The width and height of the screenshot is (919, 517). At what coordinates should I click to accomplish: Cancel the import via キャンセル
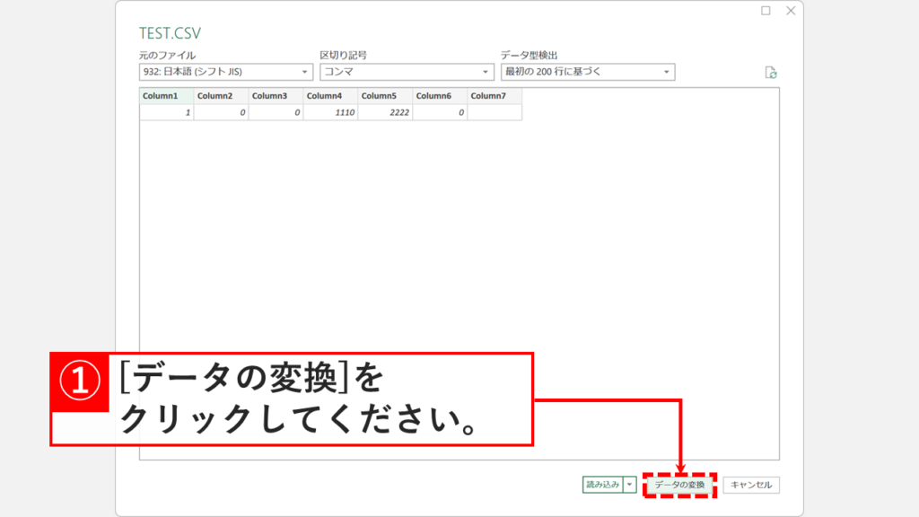(750, 485)
